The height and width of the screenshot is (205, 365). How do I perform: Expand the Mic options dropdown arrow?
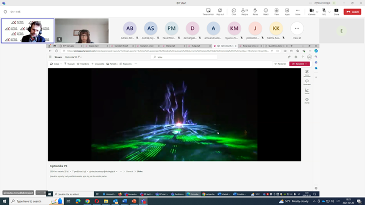[x=329, y=12]
